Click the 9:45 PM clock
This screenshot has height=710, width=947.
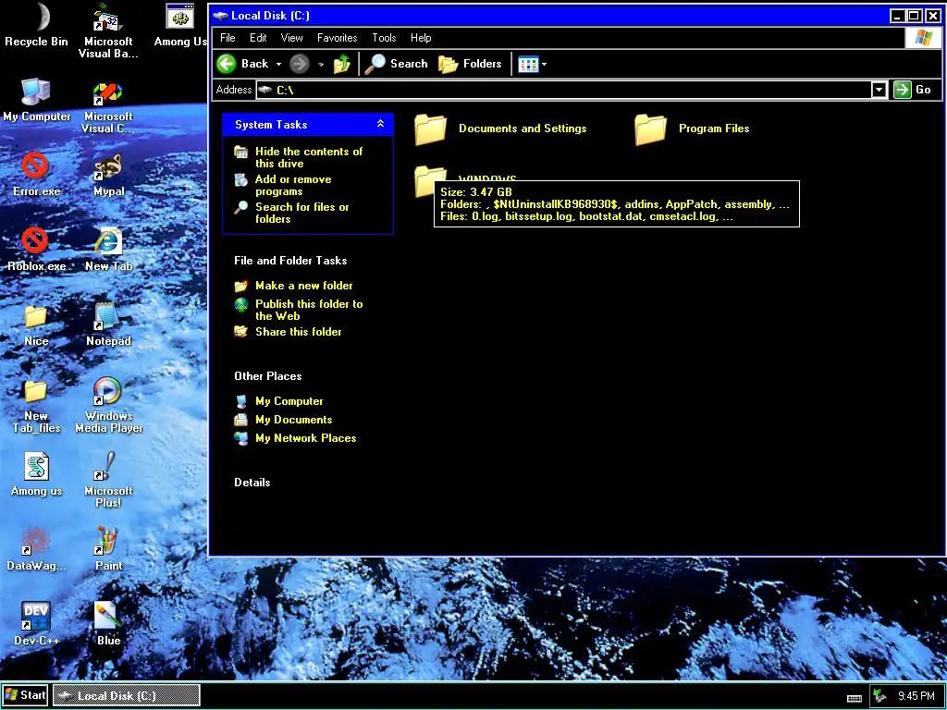(916, 695)
